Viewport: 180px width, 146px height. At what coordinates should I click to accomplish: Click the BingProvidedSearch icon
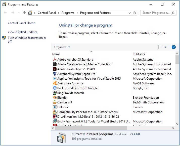(55, 93)
